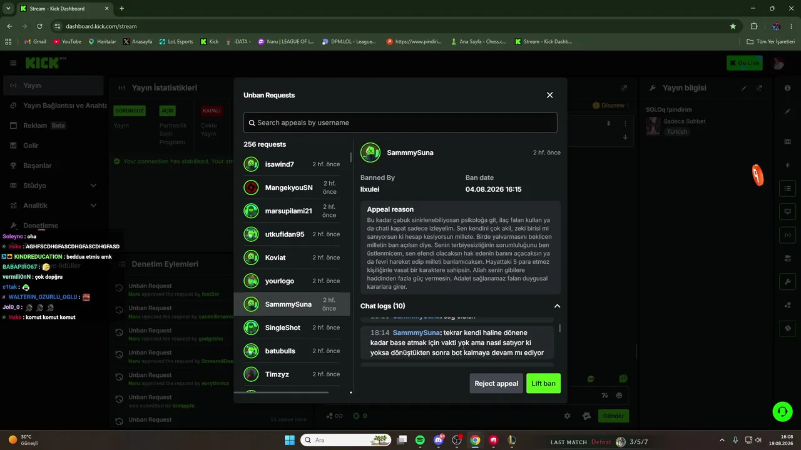Click the Go Live button
This screenshot has width=801, height=450.
744,63
